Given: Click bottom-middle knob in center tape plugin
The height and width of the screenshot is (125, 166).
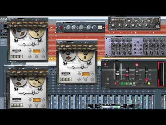Looking at the screenshot, I should pyautogui.click(x=85, y=80).
